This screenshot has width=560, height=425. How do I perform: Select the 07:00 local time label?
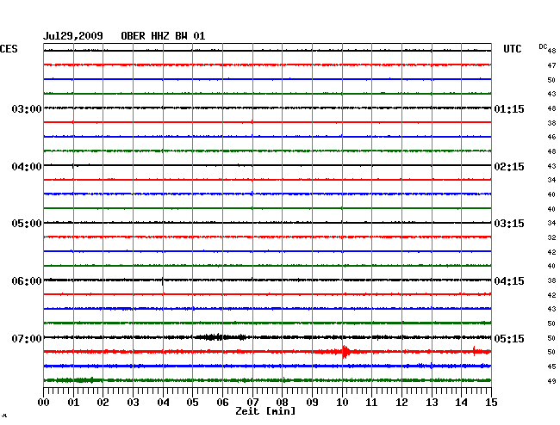click(27, 338)
